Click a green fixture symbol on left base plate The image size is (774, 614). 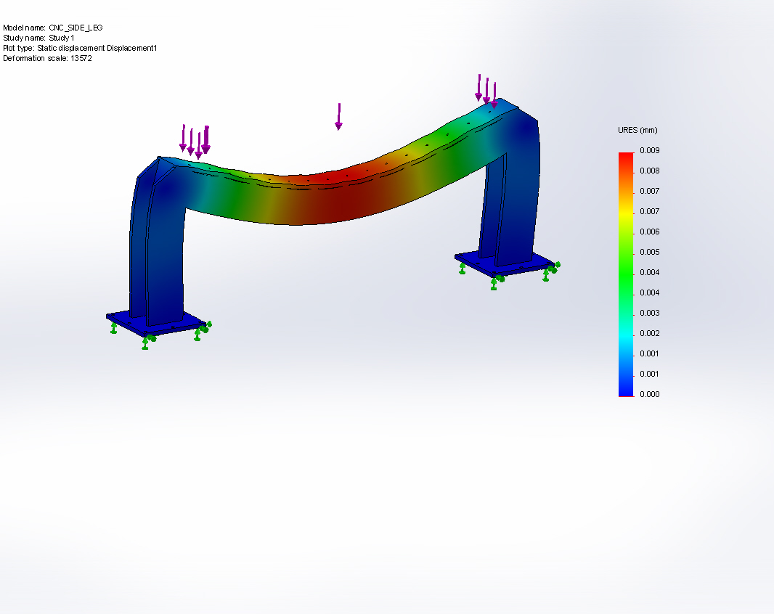pyautogui.click(x=145, y=342)
